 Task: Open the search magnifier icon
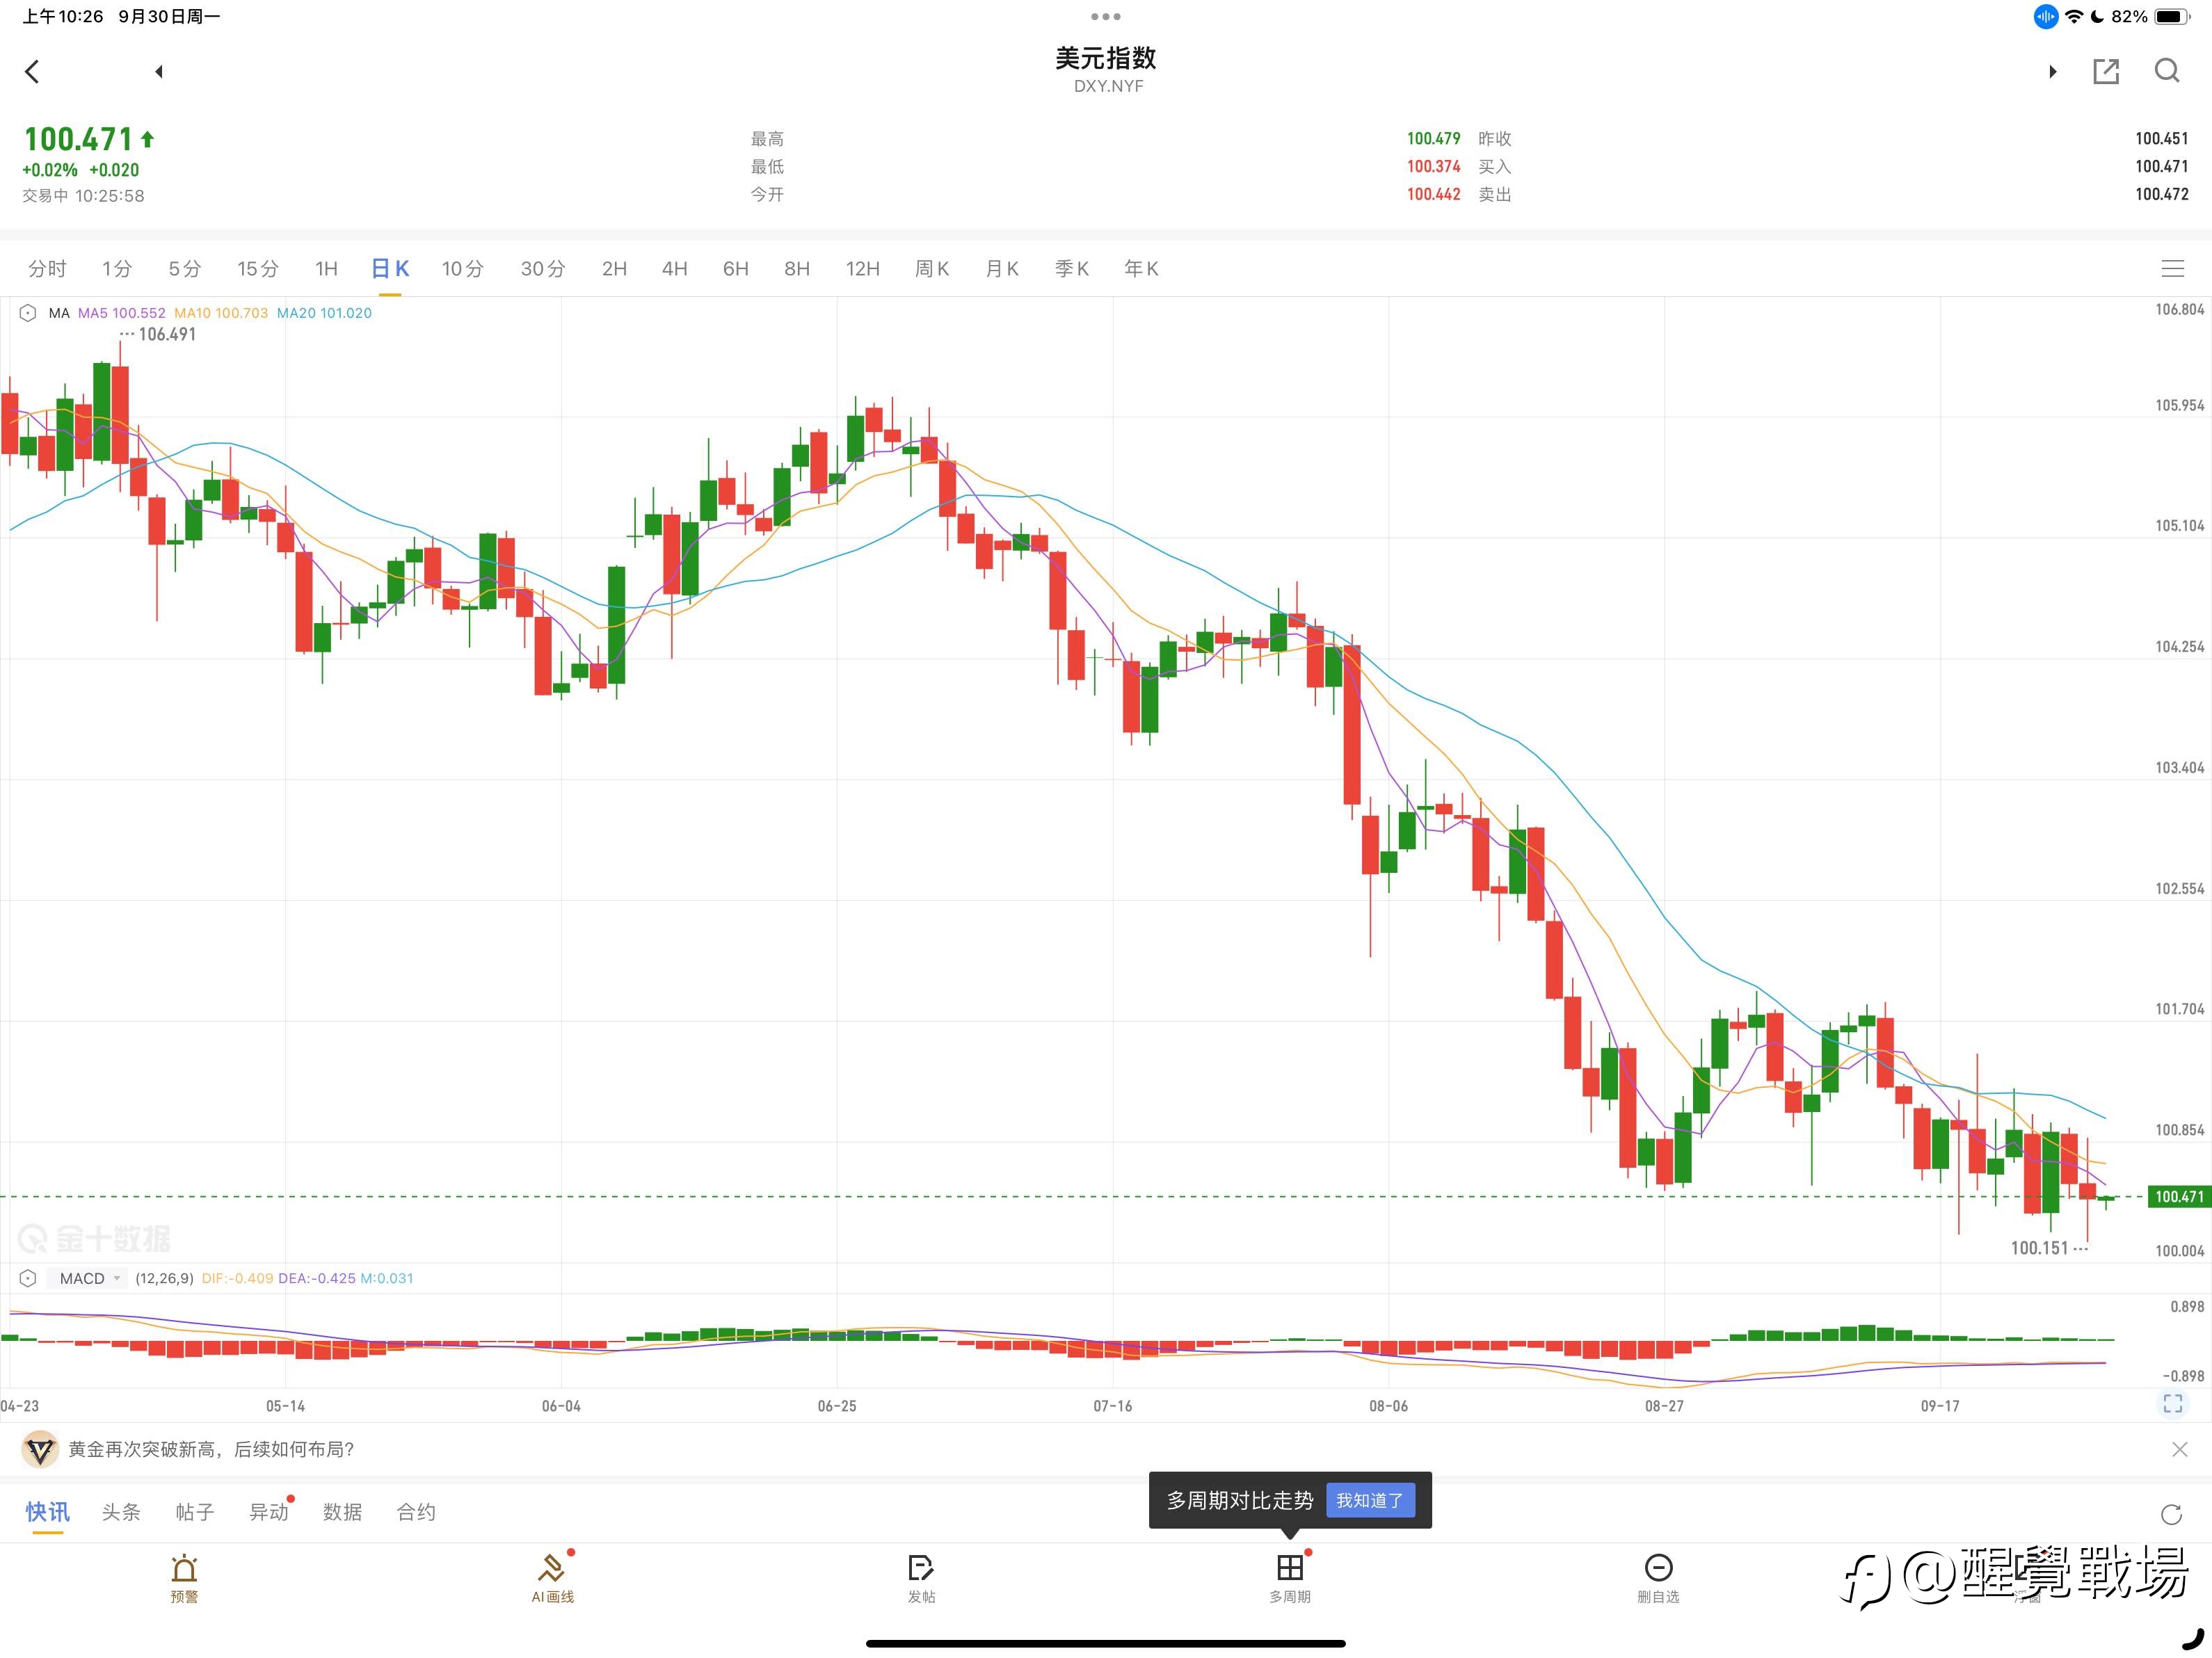click(x=2166, y=71)
